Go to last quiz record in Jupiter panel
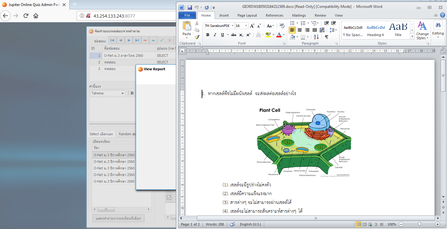Screen dimensions: 447x229 [x=137, y=40]
